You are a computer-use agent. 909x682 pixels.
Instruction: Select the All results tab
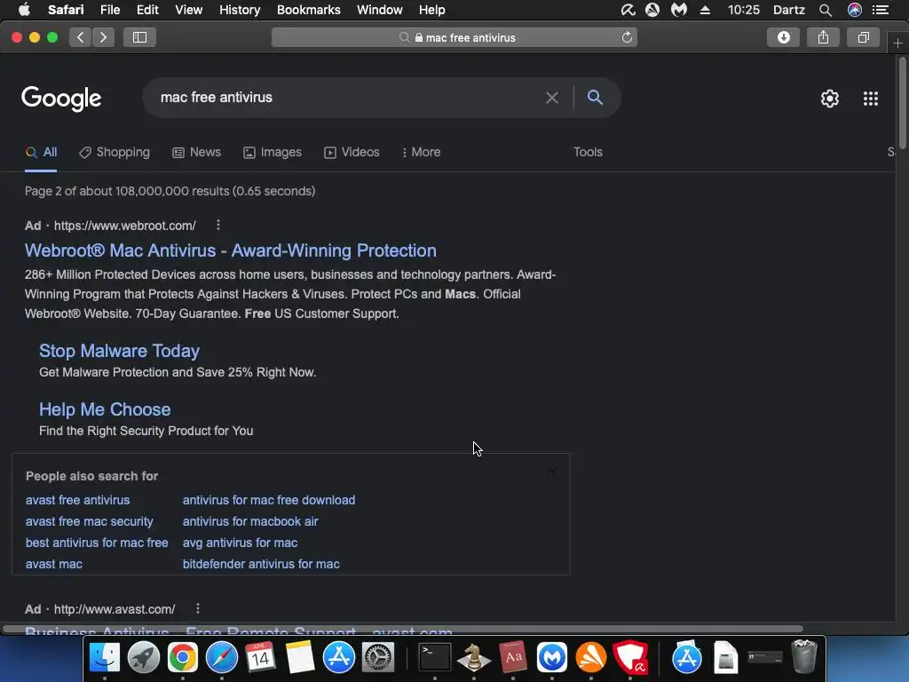[x=41, y=152]
